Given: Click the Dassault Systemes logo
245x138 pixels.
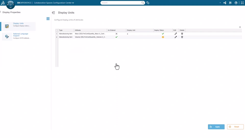Looking at the screenshot, I should point(3,3).
